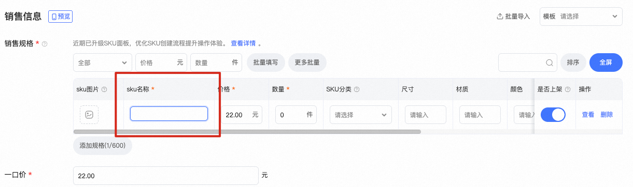Click the 排序 sort button
This screenshot has width=633, height=187.
click(x=573, y=63)
